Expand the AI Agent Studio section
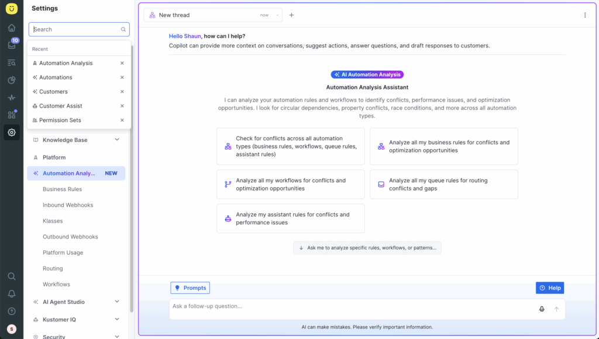 pyautogui.click(x=117, y=302)
